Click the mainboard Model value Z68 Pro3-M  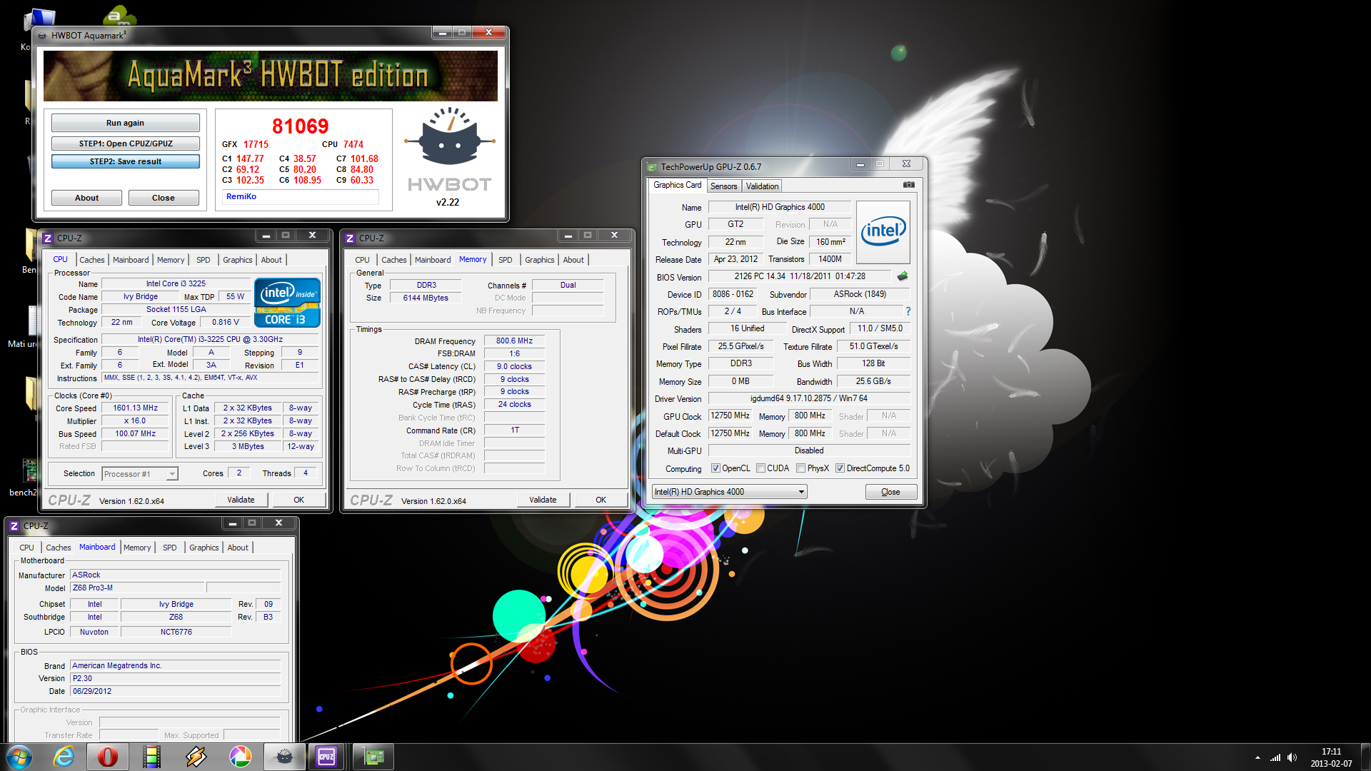138,588
